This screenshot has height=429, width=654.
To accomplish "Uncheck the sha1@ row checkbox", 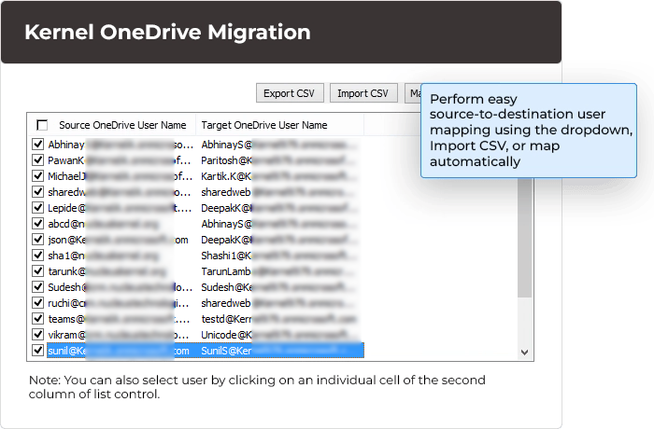I will pos(38,256).
